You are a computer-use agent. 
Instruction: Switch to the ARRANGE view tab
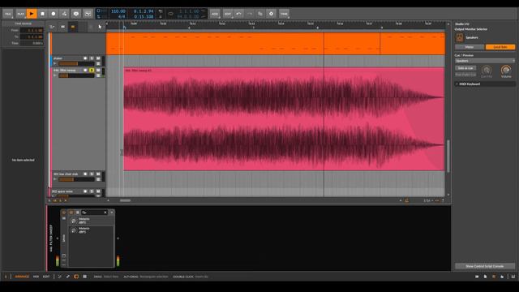pyautogui.click(x=22, y=277)
